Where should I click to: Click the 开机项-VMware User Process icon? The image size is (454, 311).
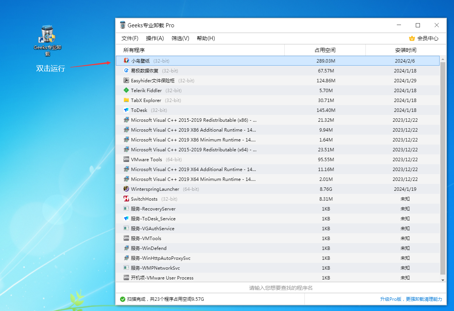126,278
